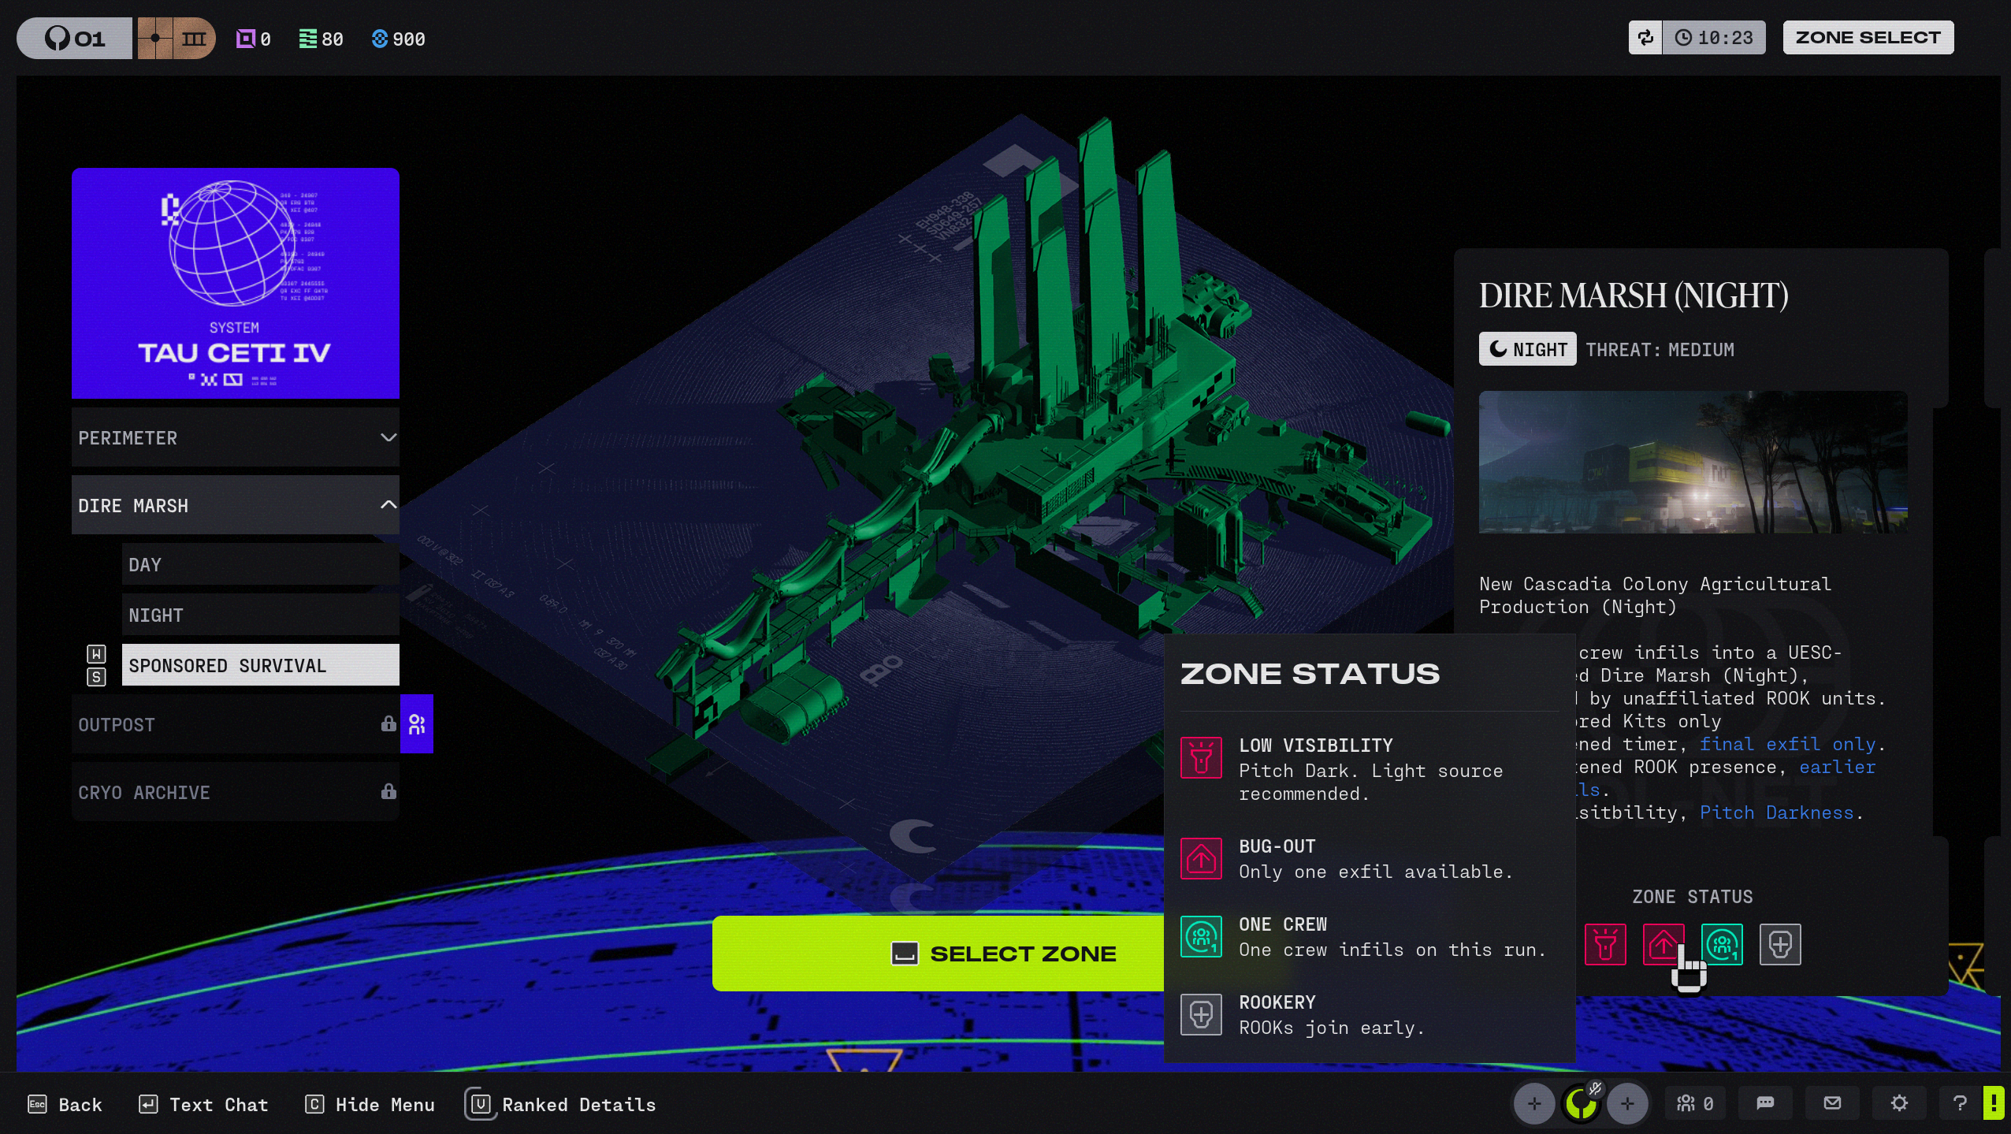Open the mail envelope icon

pyautogui.click(x=1833, y=1103)
